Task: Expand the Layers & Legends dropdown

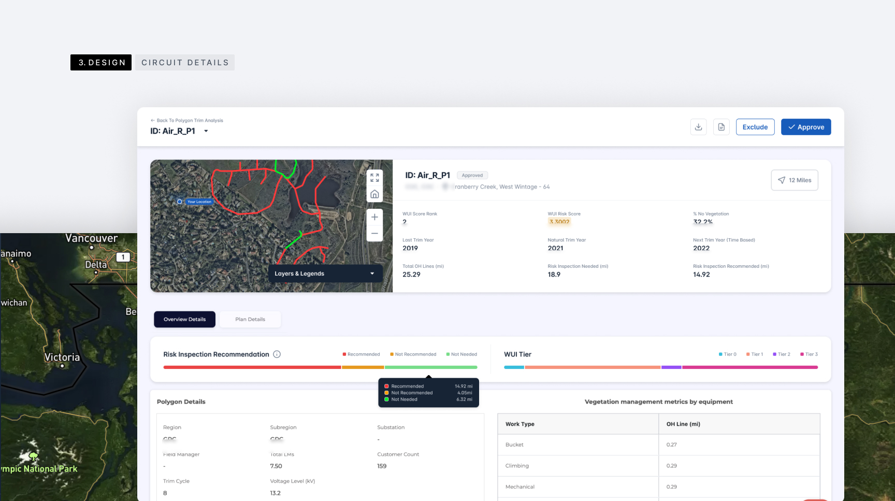Action: [x=325, y=274]
